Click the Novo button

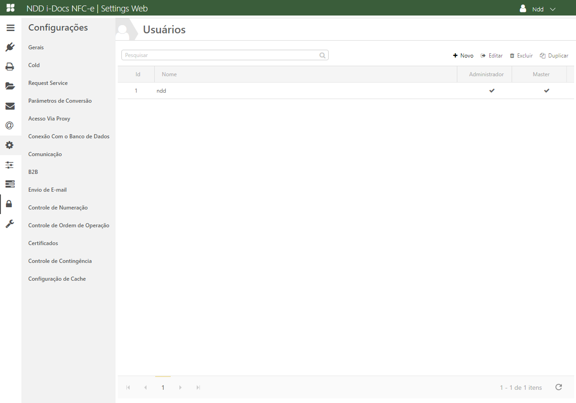[463, 56]
